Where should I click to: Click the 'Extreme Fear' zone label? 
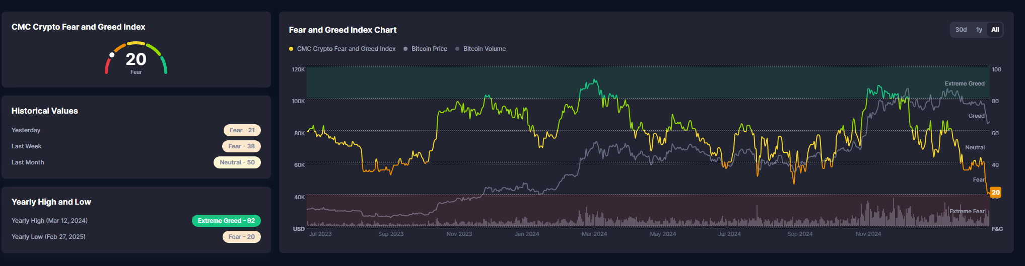coord(967,211)
